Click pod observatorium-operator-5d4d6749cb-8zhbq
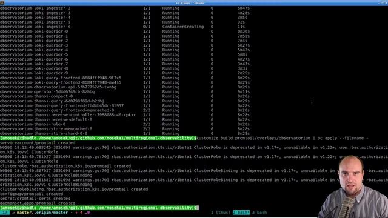The height and width of the screenshot is (218, 388). [47, 91]
